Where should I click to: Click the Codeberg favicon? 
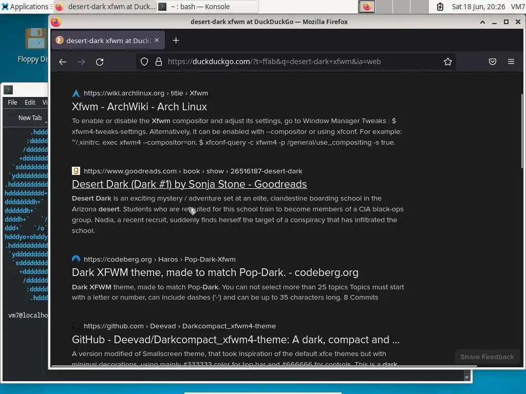(76, 259)
